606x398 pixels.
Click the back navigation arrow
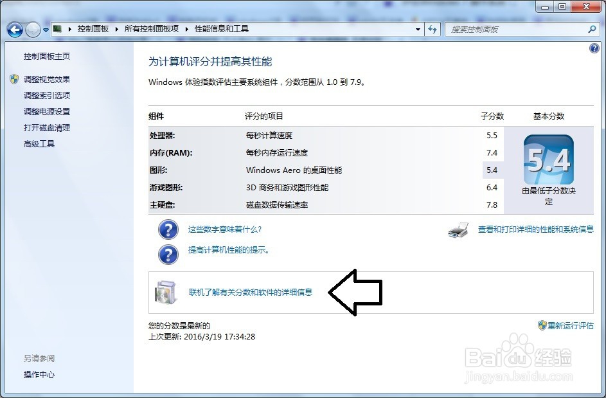[14, 29]
